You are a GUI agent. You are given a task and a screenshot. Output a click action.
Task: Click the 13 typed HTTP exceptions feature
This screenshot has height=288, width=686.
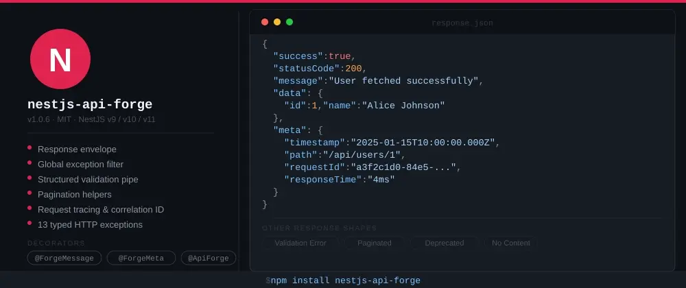click(x=90, y=225)
